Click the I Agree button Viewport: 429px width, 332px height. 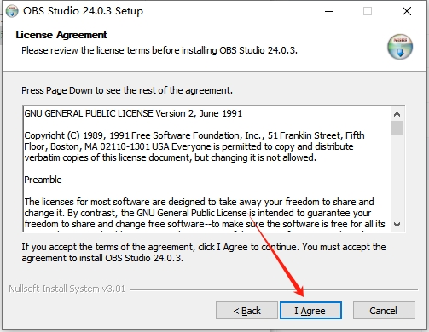[310, 310]
